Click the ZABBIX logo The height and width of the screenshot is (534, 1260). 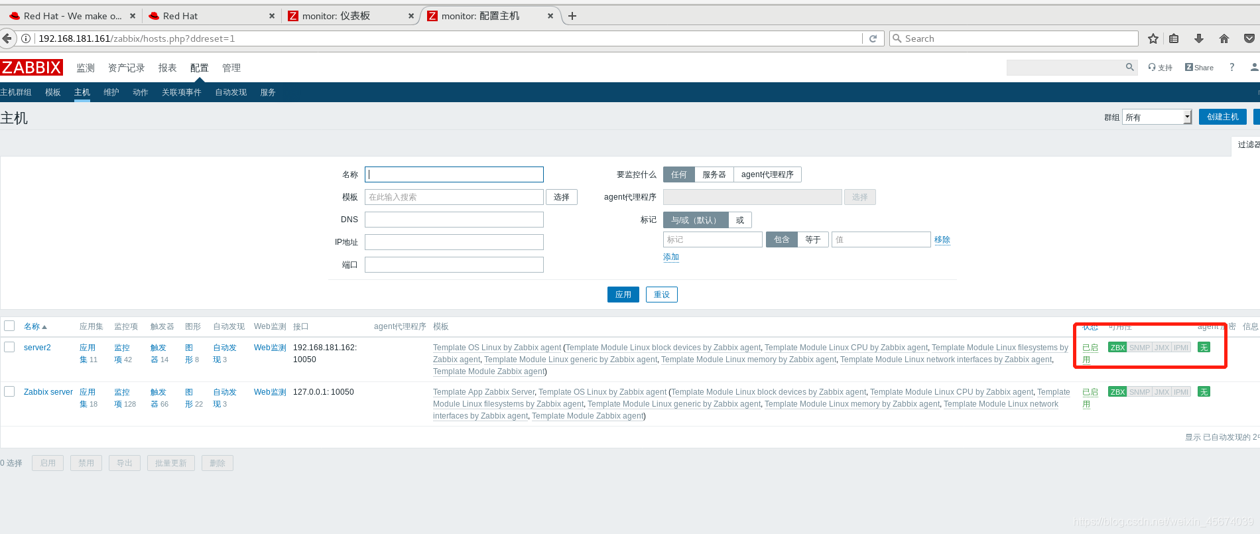[x=31, y=67]
